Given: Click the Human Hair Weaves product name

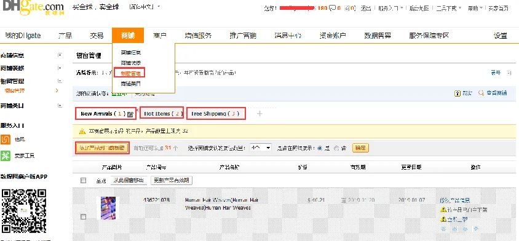Looking at the screenshot, I should (221, 204).
